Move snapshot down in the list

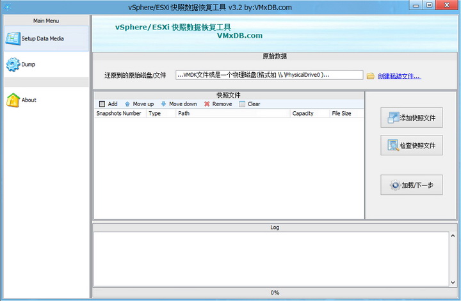179,104
